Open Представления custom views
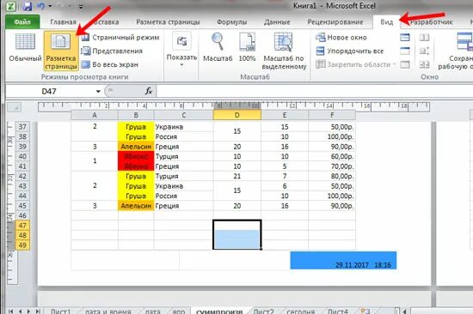 click(x=112, y=51)
